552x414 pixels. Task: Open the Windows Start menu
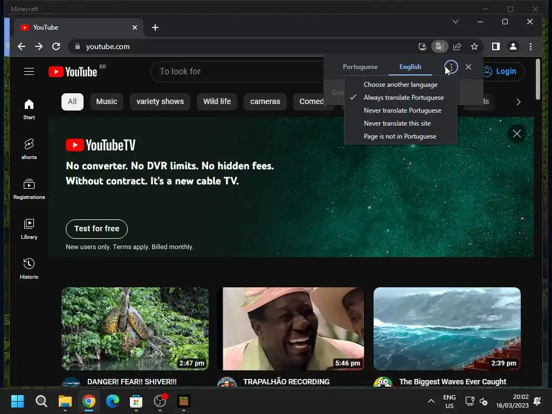18,401
